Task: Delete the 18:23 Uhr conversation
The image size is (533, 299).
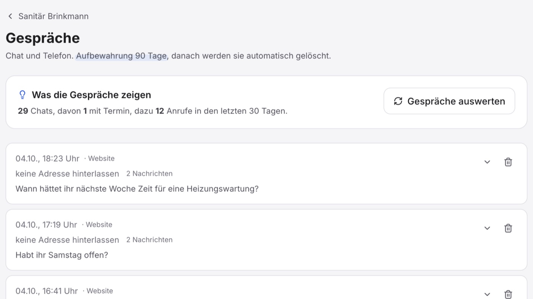Action: point(508,162)
